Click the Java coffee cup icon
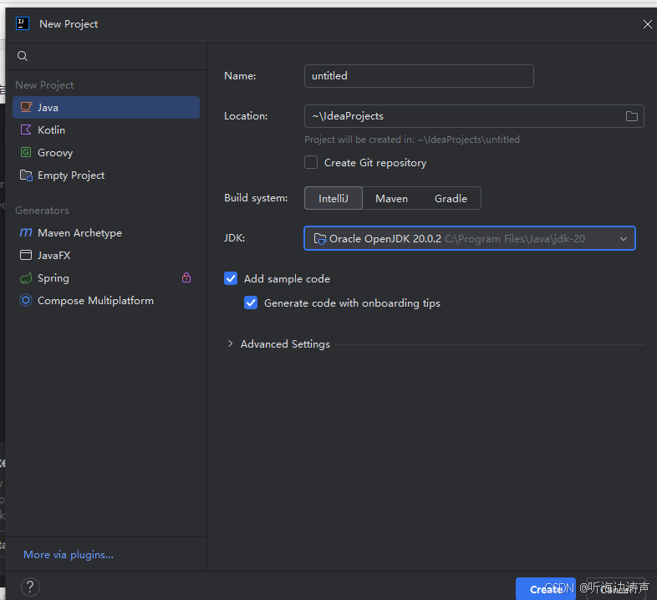The width and height of the screenshot is (657, 600). point(26,107)
